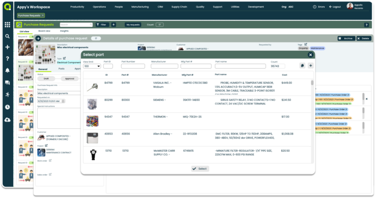Click the Logout link
375x198 pixels.
click(335, 7)
